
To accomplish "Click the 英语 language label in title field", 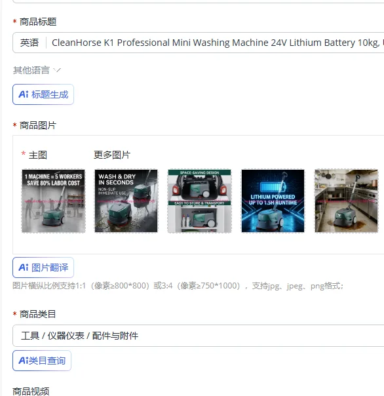I will coord(29,43).
